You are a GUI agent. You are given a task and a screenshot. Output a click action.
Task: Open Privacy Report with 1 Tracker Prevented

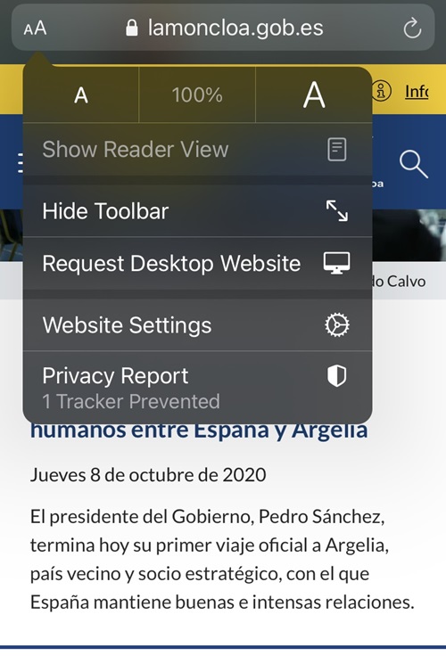click(x=197, y=388)
